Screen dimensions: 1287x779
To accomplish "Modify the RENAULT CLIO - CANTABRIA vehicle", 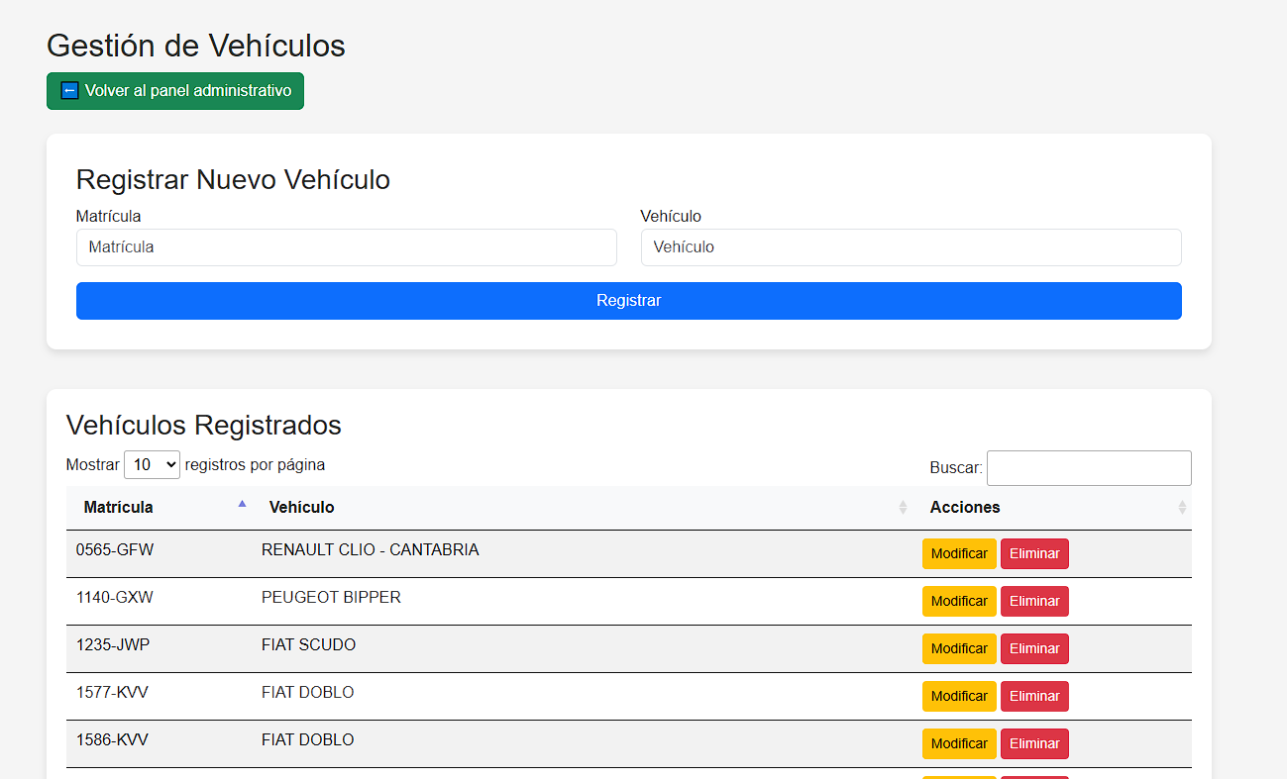I will coord(958,554).
